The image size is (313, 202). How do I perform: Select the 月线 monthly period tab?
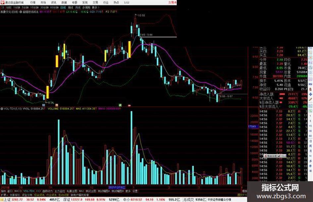[x=78, y=8]
